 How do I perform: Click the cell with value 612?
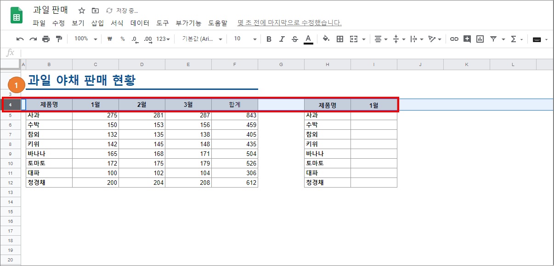coord(235,183)
